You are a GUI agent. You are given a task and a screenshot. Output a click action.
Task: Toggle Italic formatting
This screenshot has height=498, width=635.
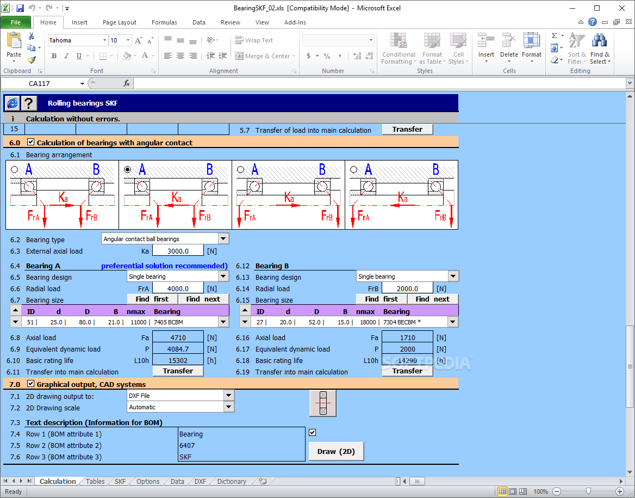(x=66, y=56)
